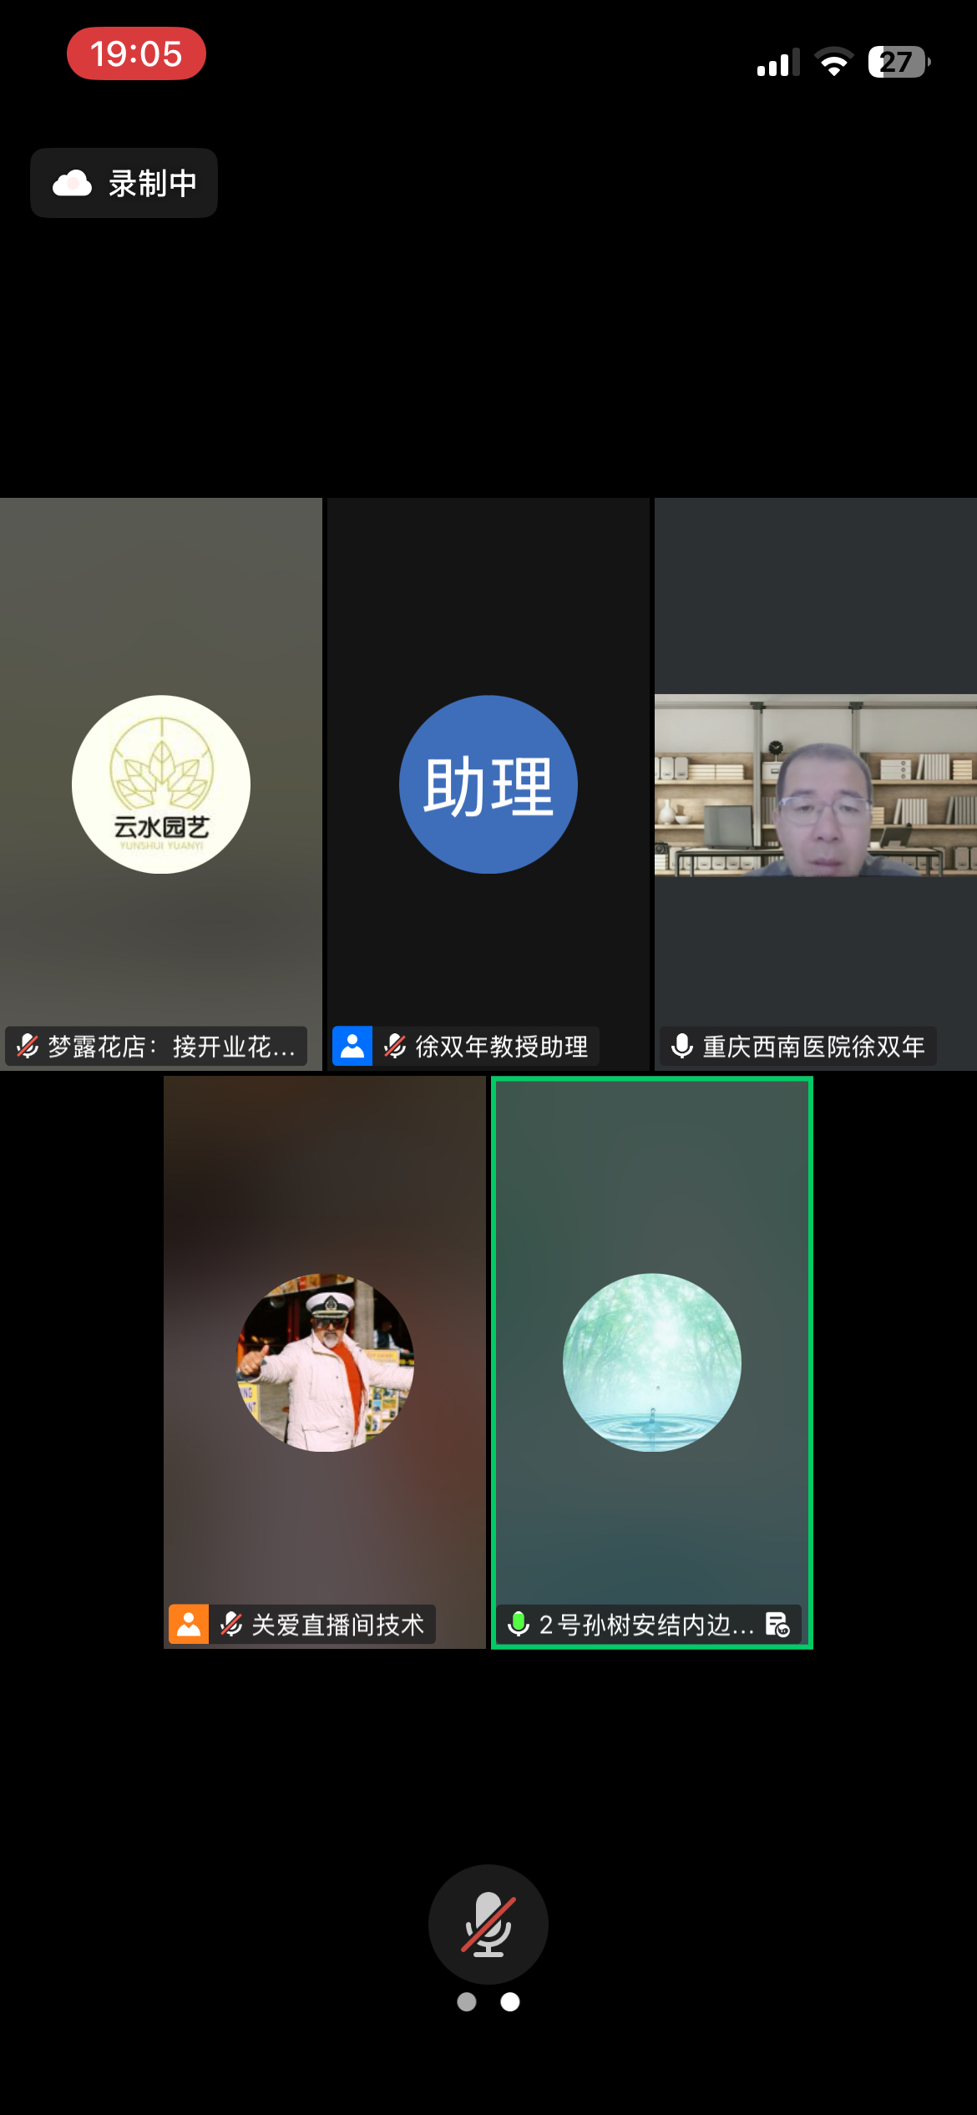Tap the muted mic icon beside 徐双年教授助理

[x=395, y=1046]
